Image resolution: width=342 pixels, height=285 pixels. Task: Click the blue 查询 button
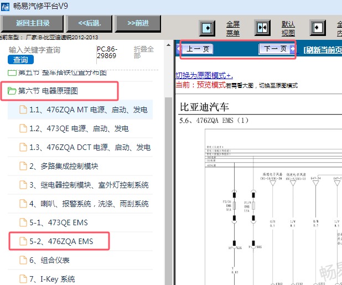click(20, 60)
